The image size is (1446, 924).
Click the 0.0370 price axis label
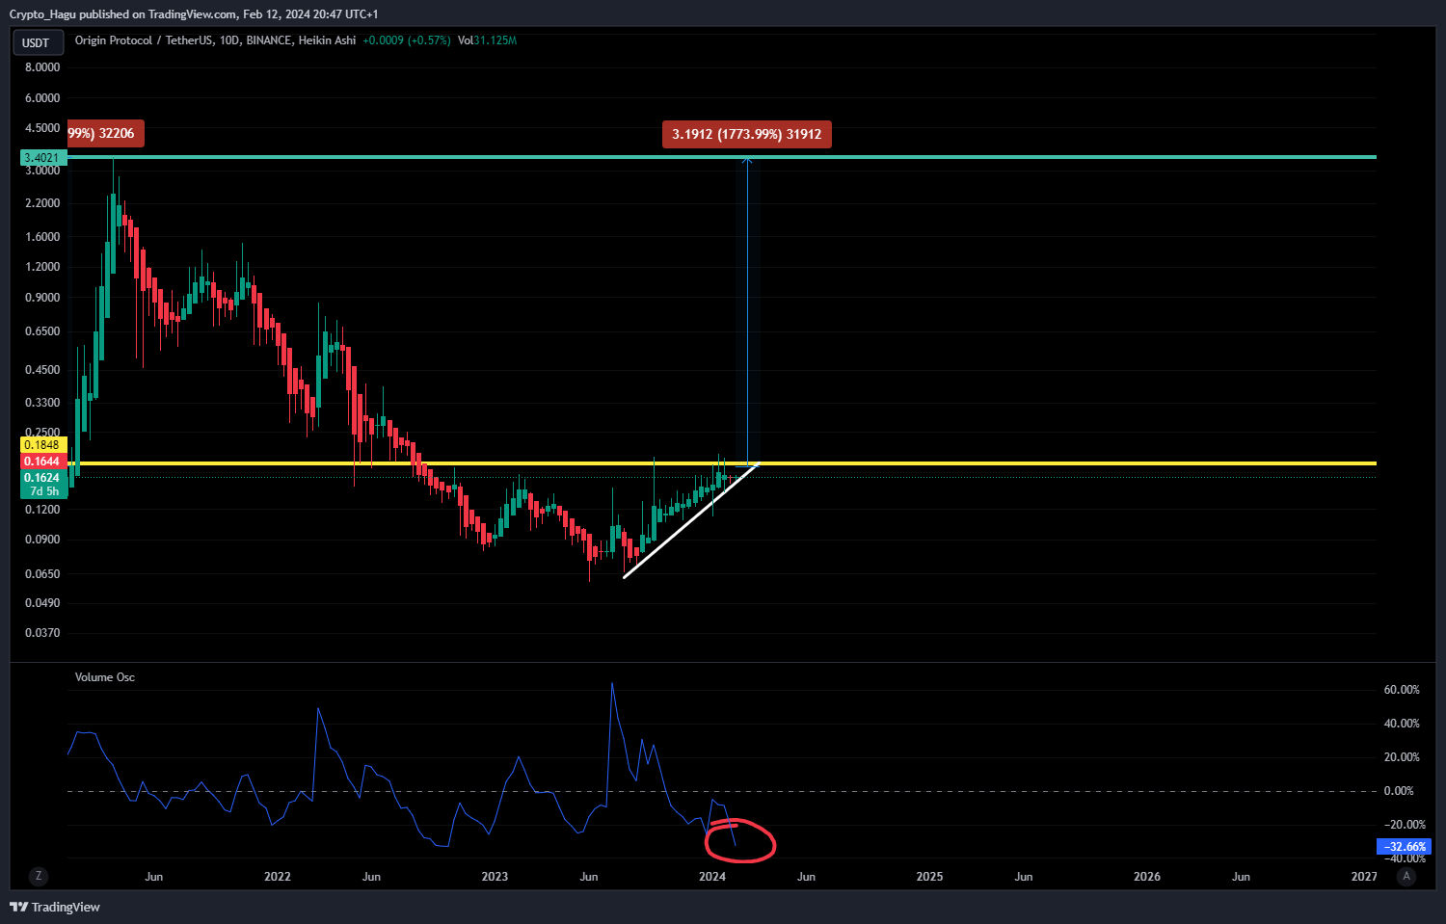coord(42,633)
